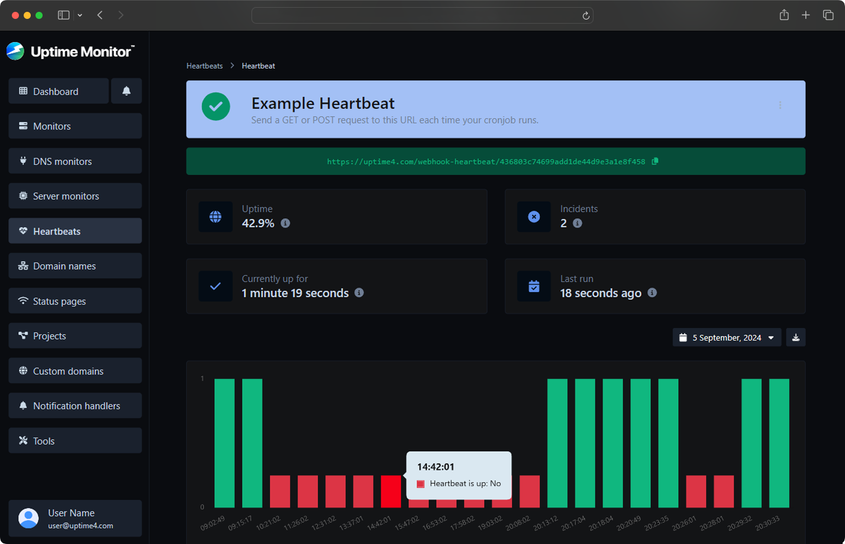Click the Uptime percentage info icon

point(285,224)
